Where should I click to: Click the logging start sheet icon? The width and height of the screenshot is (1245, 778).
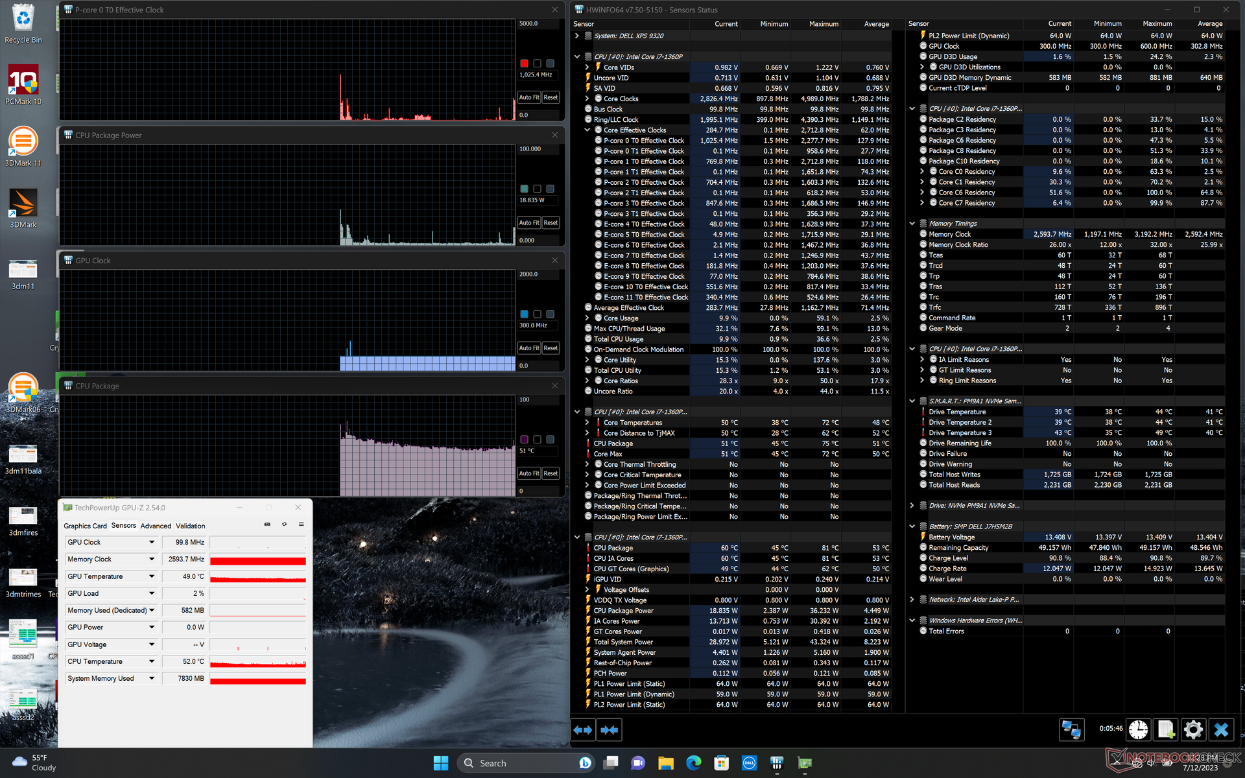coord(1165,730)
